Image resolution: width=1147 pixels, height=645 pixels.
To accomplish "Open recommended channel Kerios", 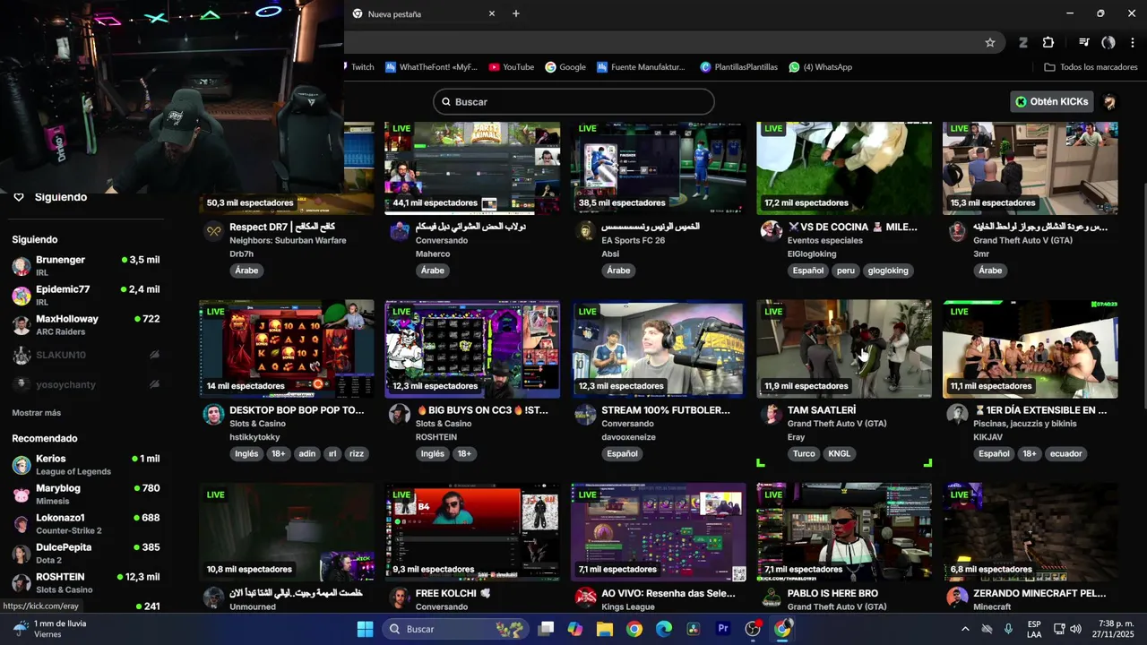I will tap(85, 464).
